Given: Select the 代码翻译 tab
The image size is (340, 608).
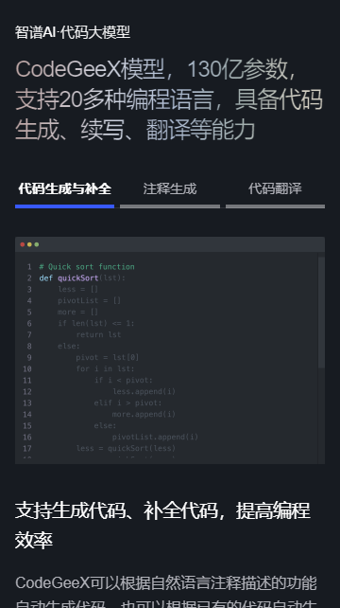Looking at the screenshot, I should click(275, 188).
